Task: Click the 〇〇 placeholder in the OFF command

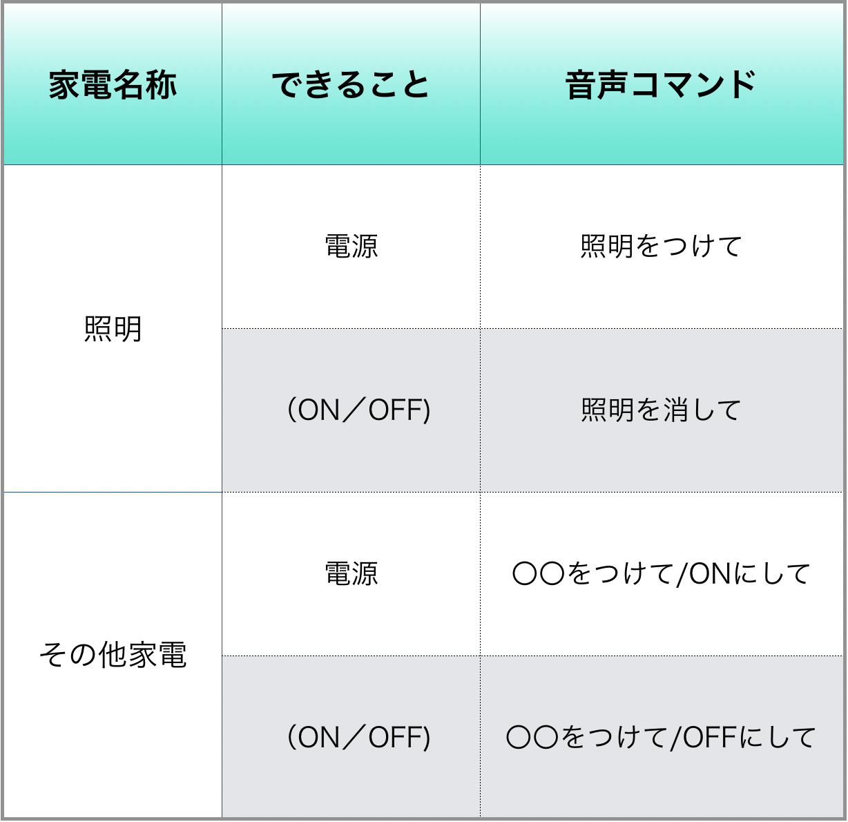Action: pyautogui.click(x=532, y=737)
